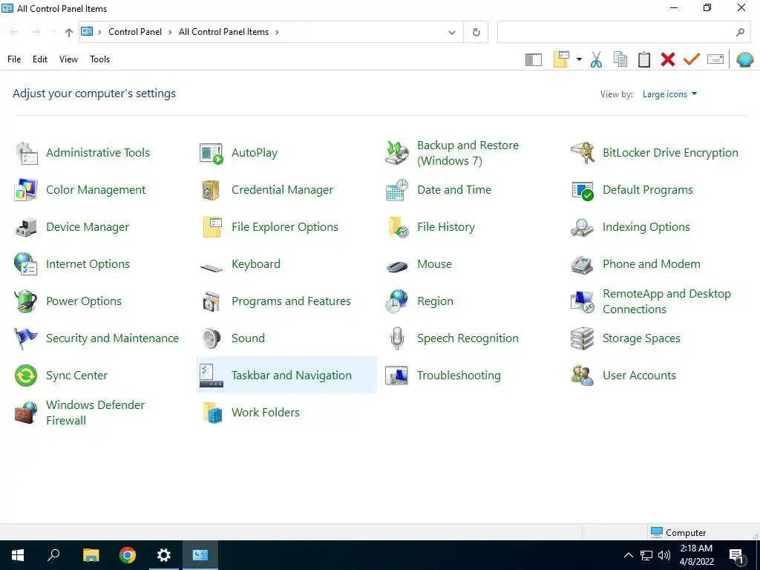Show hidden system tray icons
The width and height of the screenshot is (760, 570).
[628, 555]
